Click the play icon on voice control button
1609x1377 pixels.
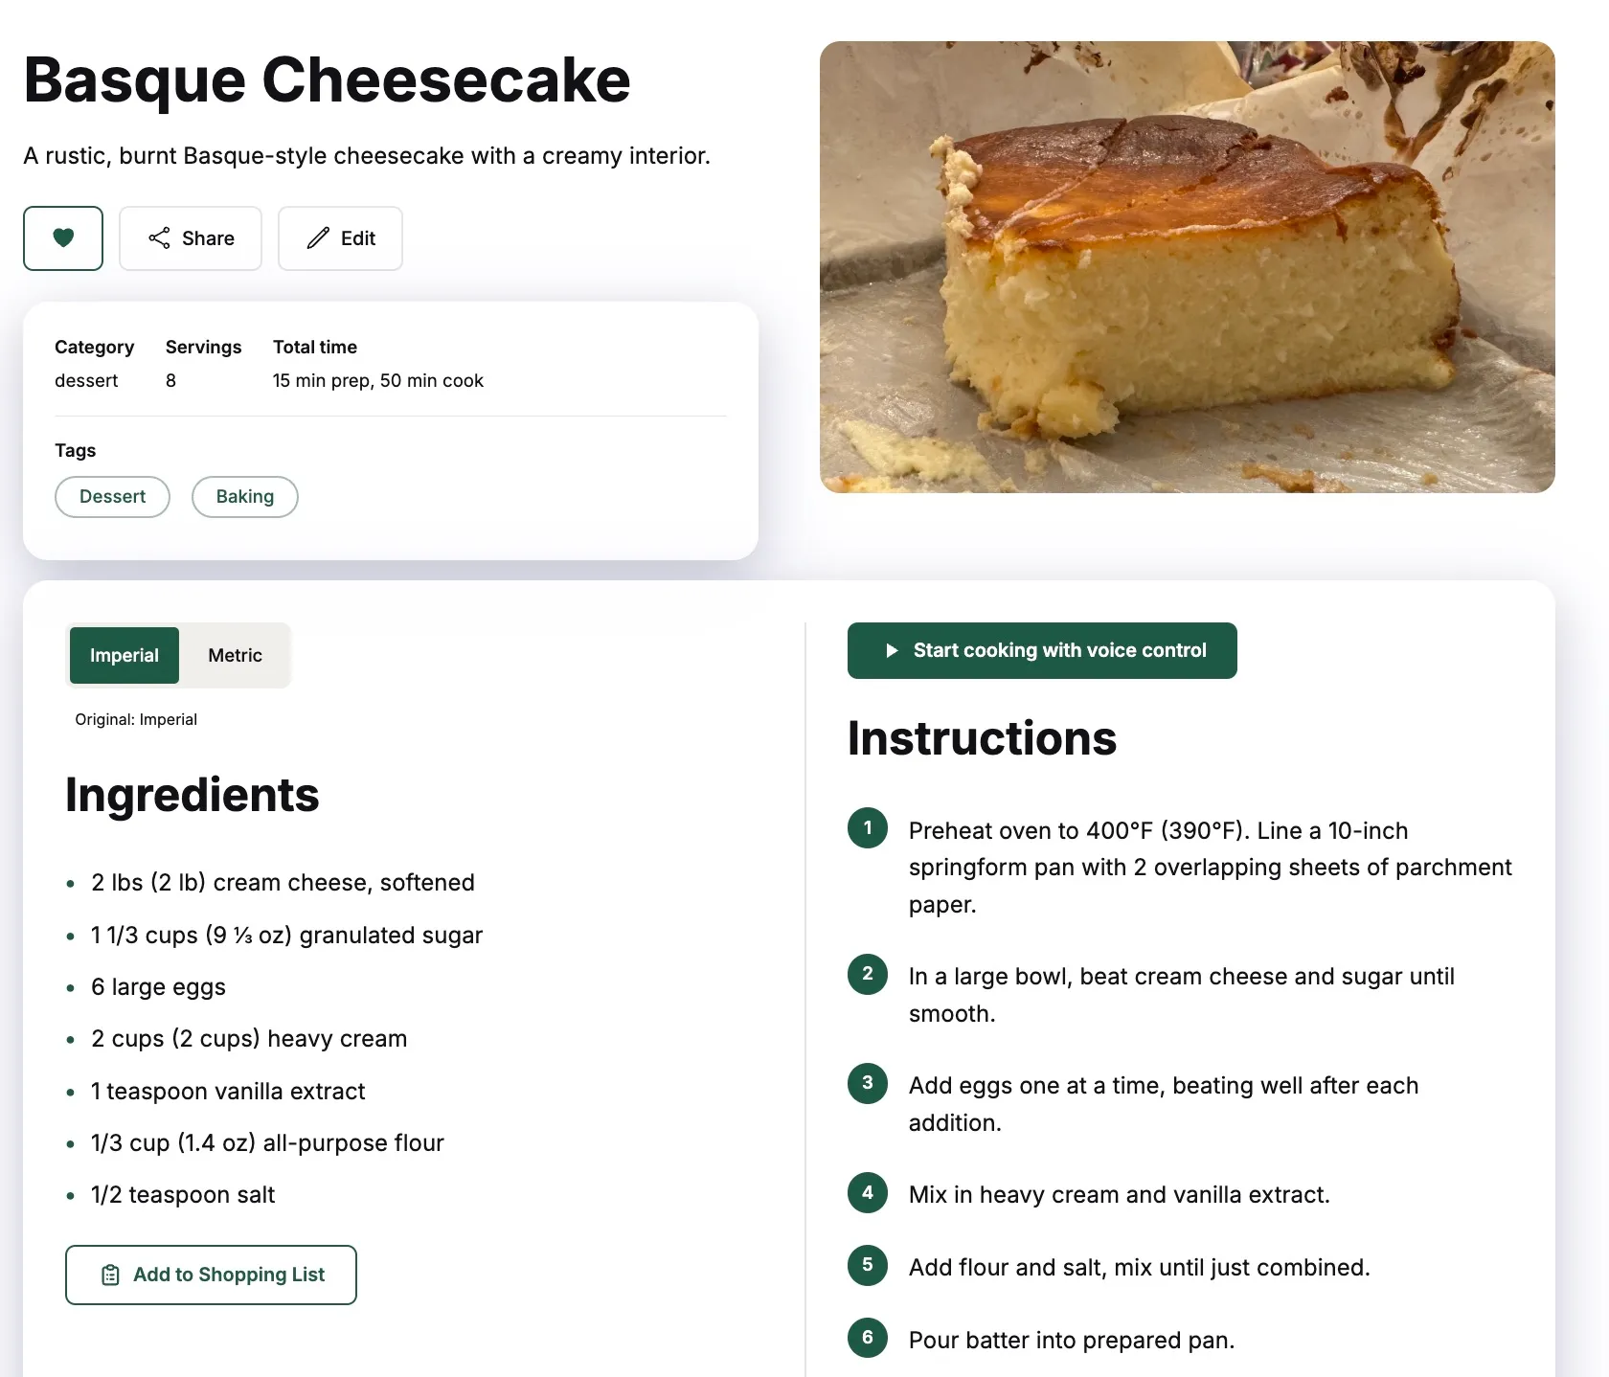pyautogui.click(x=890, y=650)
